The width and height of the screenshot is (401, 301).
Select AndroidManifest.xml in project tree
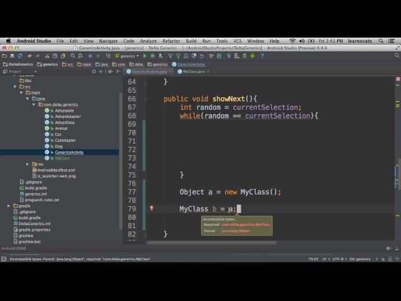pyautogui.click(x=56, y=170)
